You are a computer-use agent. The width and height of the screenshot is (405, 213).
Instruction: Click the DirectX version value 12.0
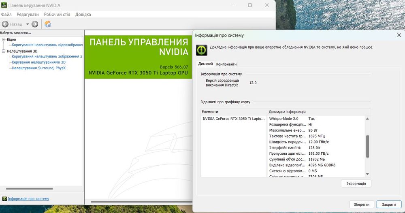(x=253, y=83)
